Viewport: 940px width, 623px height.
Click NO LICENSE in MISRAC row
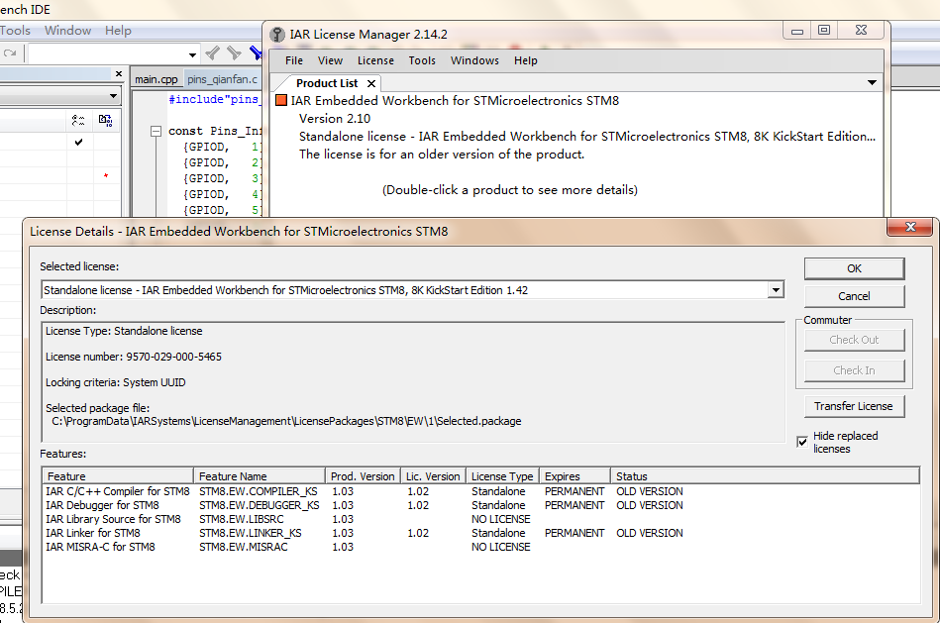click(500, 547)
